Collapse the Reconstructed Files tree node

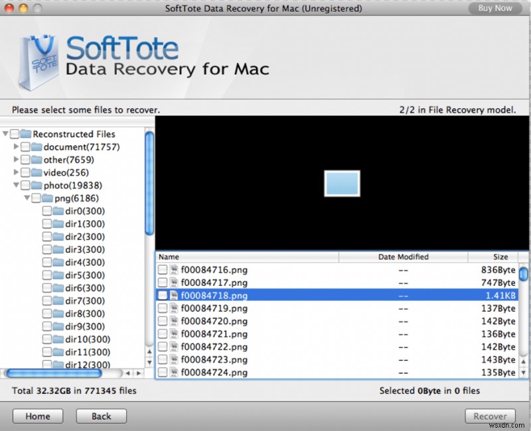[5, 134]
